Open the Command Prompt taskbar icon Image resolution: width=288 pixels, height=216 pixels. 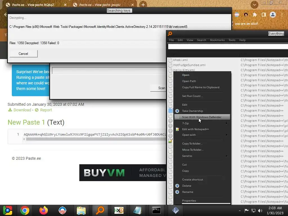point(156,210)
